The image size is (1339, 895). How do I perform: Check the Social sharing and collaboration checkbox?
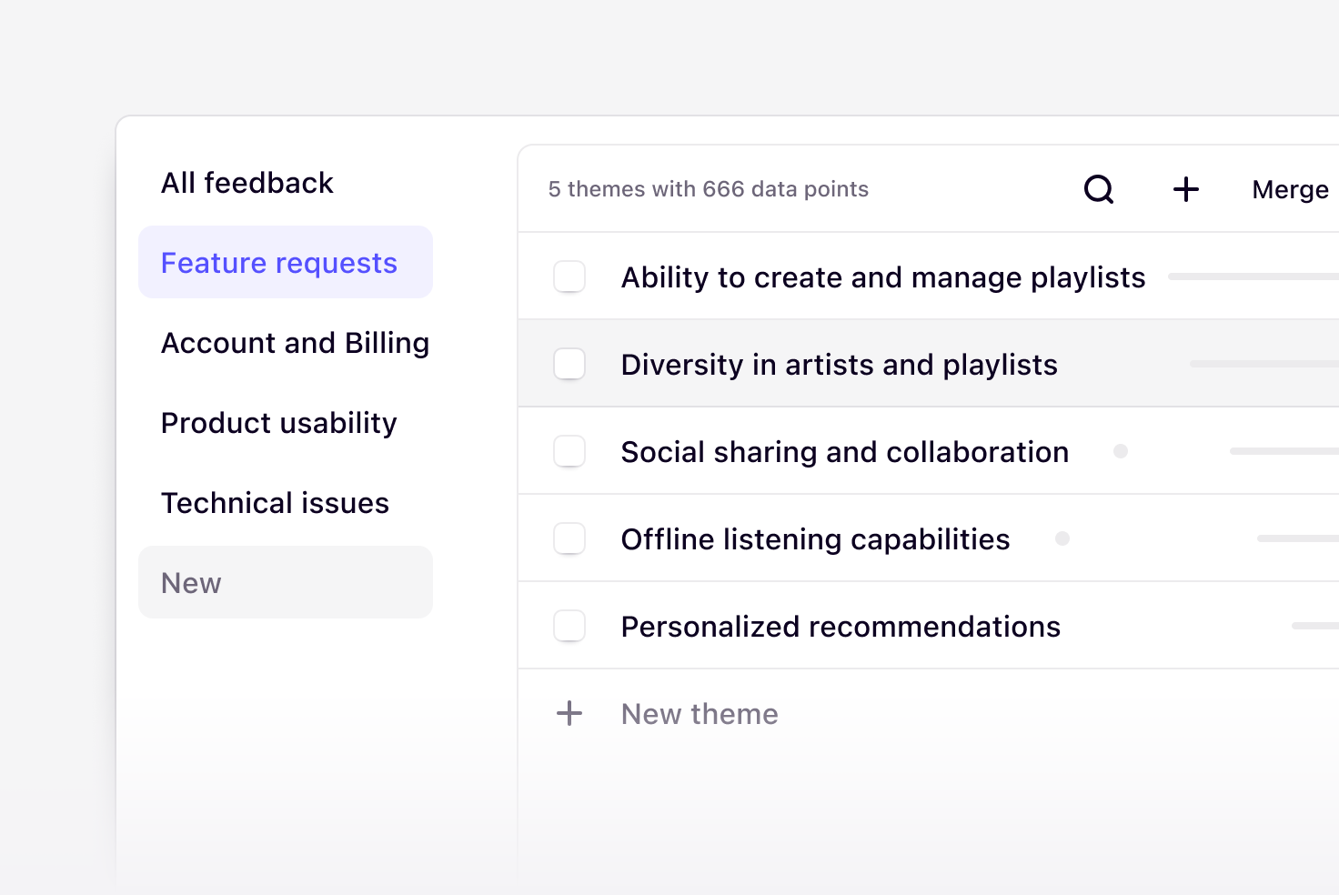tap(569, 450)
